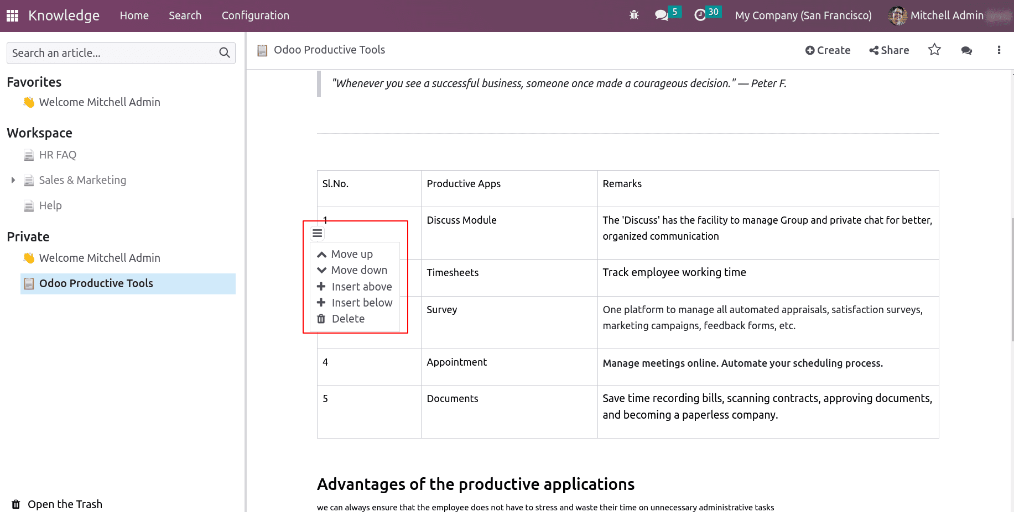Click the Peter F. quote text
The height and width of the screenshot is (512, 1014).
[x=559, y=83]
